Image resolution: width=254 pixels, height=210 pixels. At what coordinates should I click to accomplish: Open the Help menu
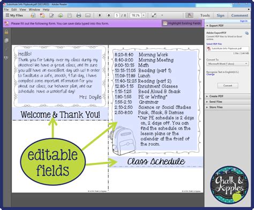pyautogui.click(x=46, y=10)
